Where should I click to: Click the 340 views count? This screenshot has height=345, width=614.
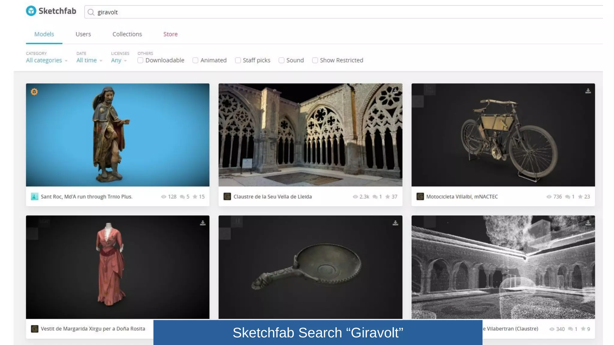coord(560,329)
